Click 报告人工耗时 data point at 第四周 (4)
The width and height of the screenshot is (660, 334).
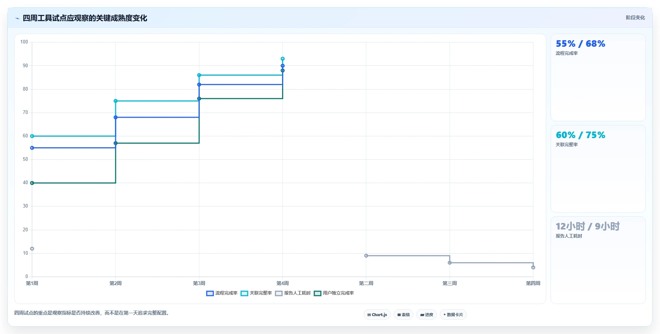533,267
